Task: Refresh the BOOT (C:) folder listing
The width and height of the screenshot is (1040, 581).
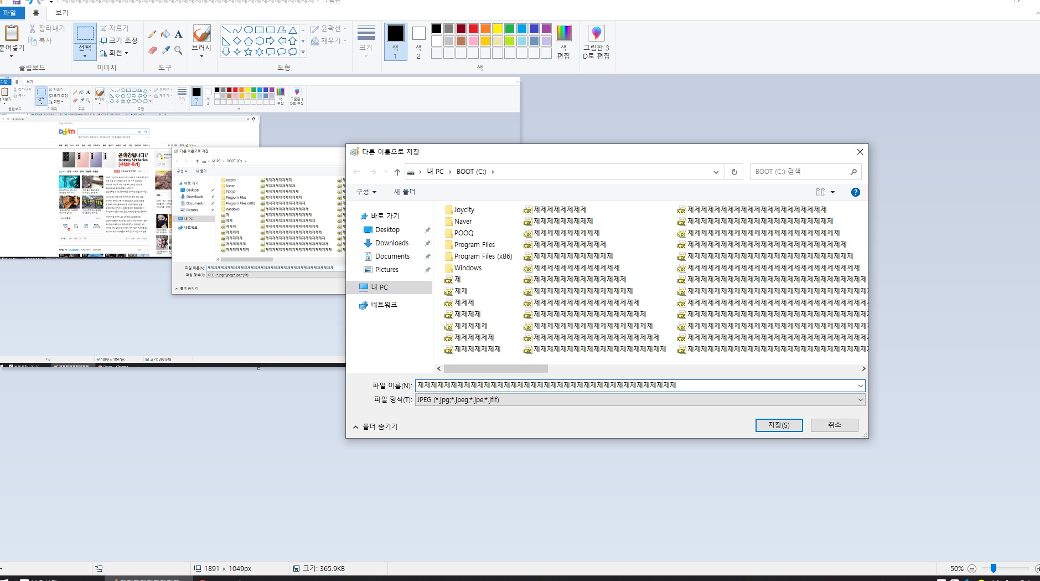Action: (734, 172)
